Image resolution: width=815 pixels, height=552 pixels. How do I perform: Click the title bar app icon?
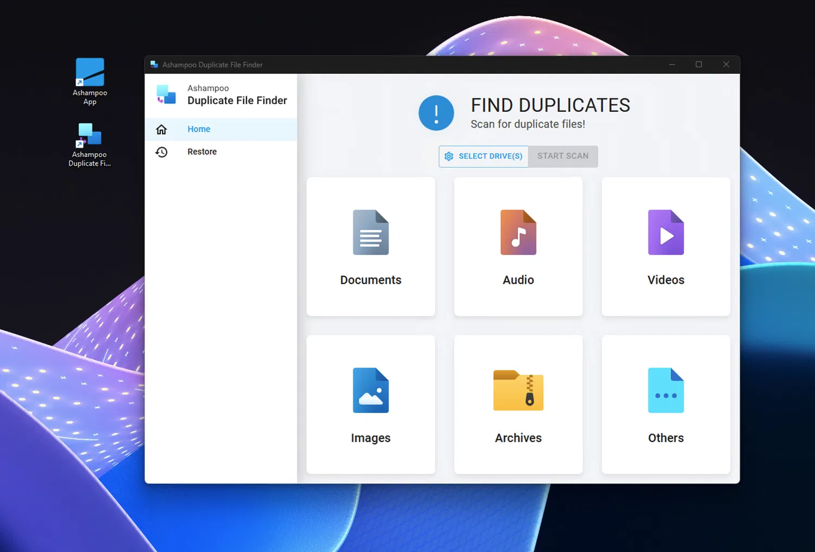[x=154, y=65]
